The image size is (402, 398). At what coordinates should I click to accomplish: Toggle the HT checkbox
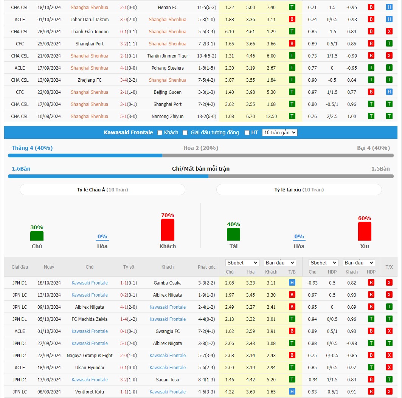tap(247, 132)
